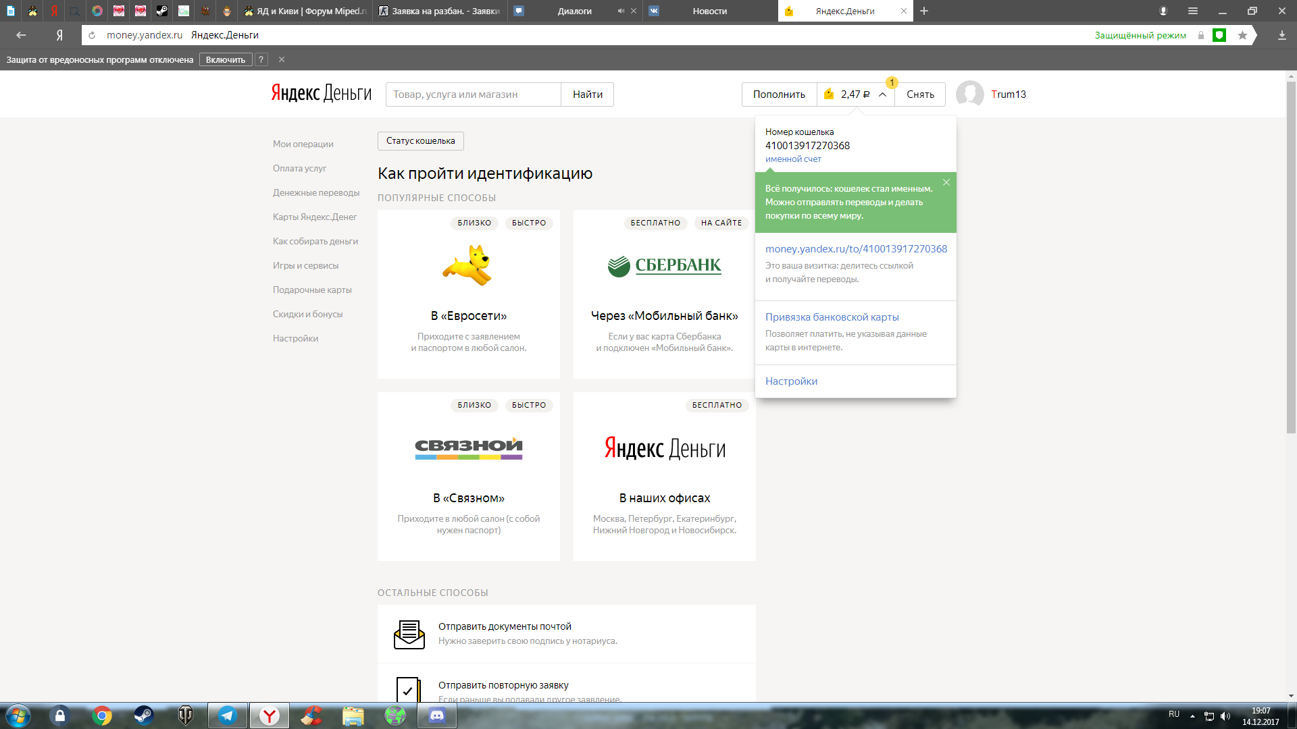Open Мои операции in the sidebar
This screenshot has width=1297, height=729.
303,144
